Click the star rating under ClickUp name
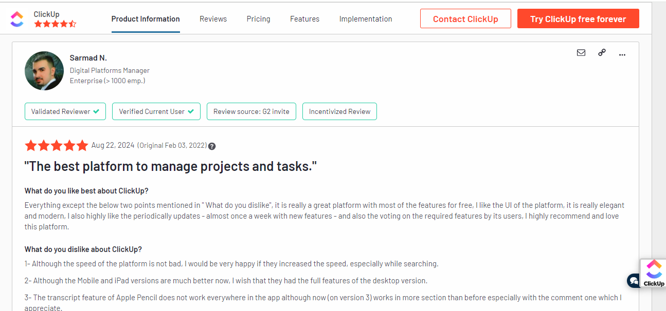The height and width of the screenshot is (311, 666). [x=55, y=24]
